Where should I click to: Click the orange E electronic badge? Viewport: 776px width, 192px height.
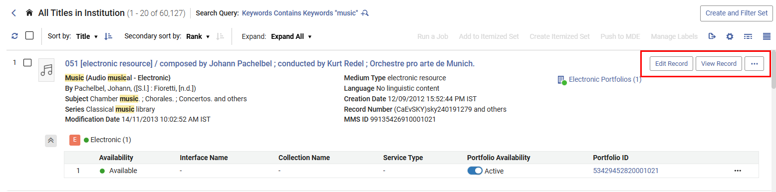click(75, 140)
